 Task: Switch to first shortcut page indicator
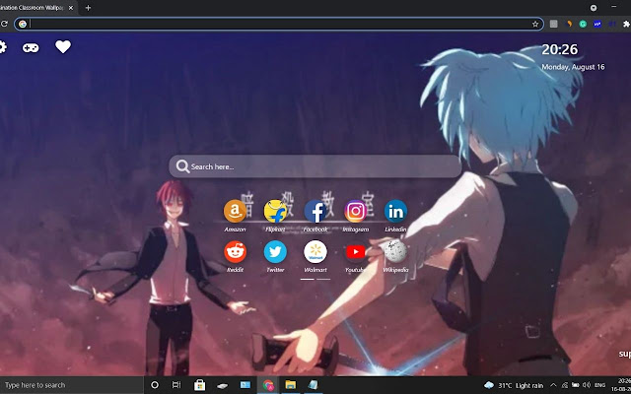click(x=308, y=279)
